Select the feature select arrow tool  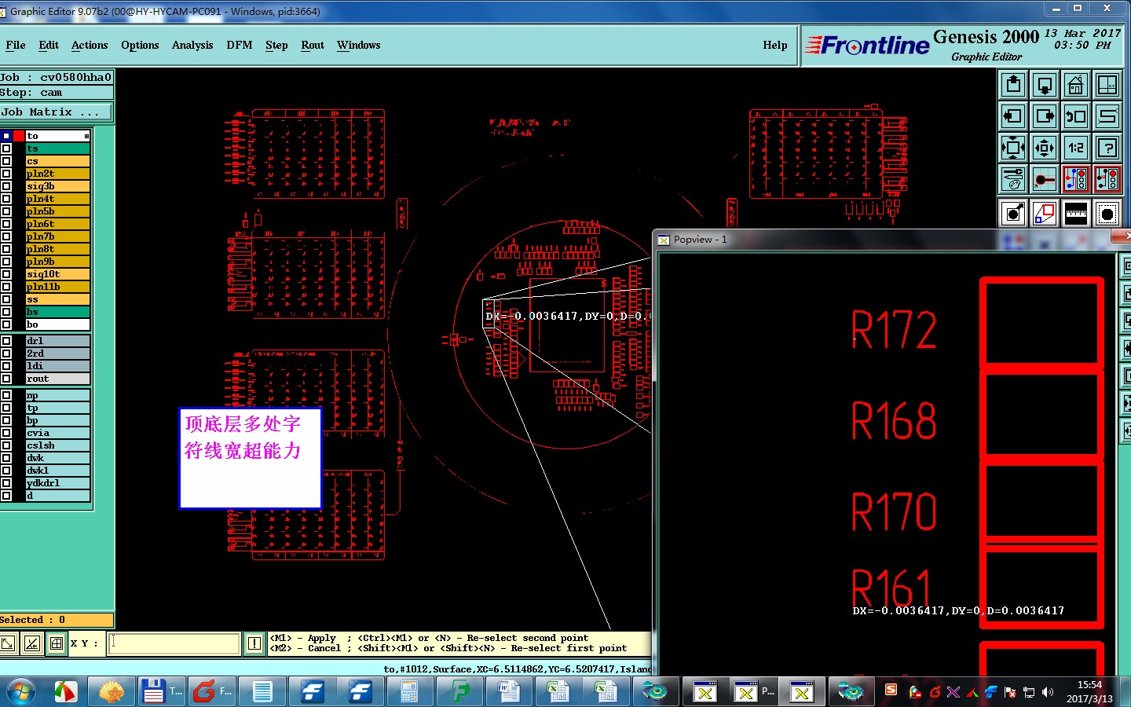tap(1013, 213)
